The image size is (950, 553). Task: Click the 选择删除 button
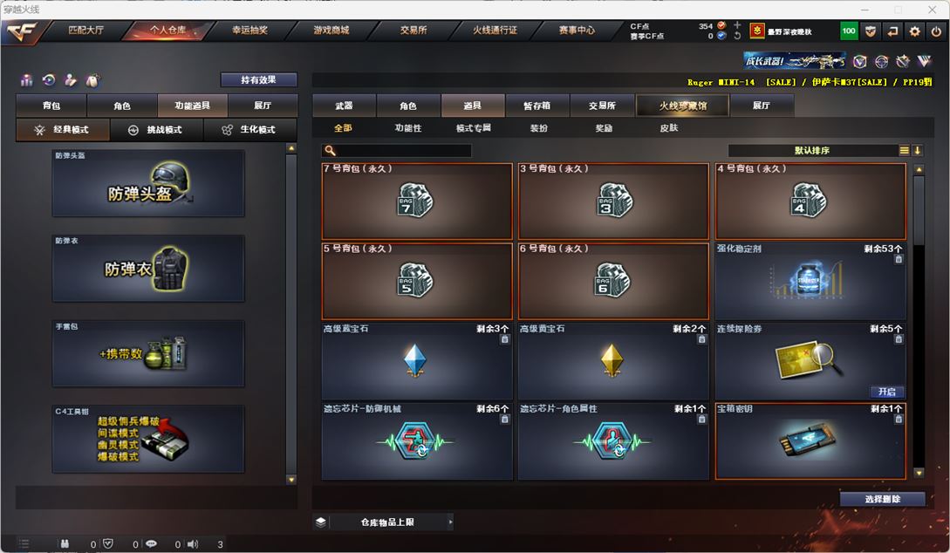pos(882,499)
